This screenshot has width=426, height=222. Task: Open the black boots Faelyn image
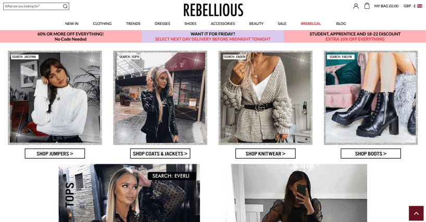tap(371, 98)
